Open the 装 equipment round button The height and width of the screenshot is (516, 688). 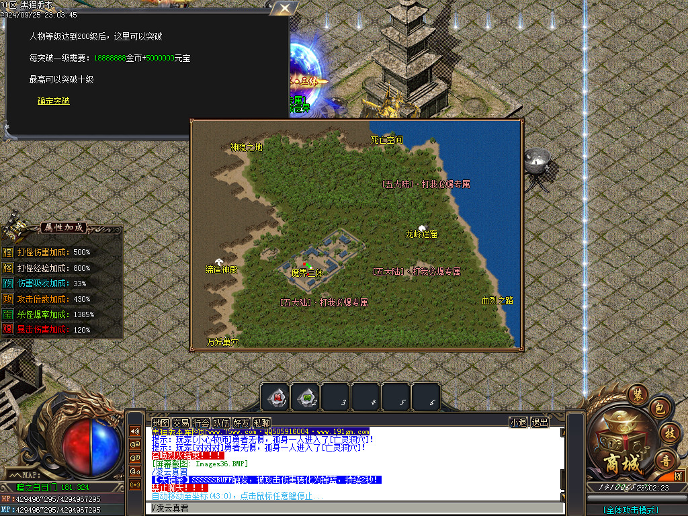tap(638, 394)
